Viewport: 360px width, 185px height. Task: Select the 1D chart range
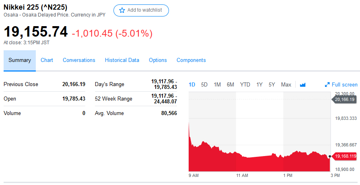192,84
